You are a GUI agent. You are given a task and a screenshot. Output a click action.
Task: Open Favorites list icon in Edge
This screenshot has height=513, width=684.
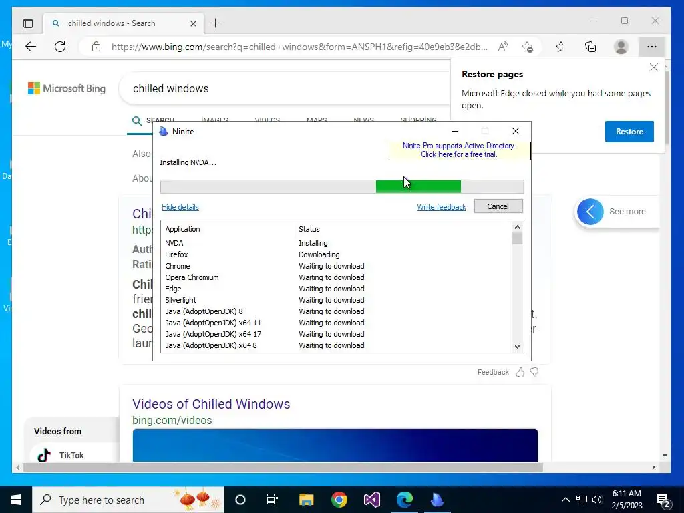click(561, 47)
